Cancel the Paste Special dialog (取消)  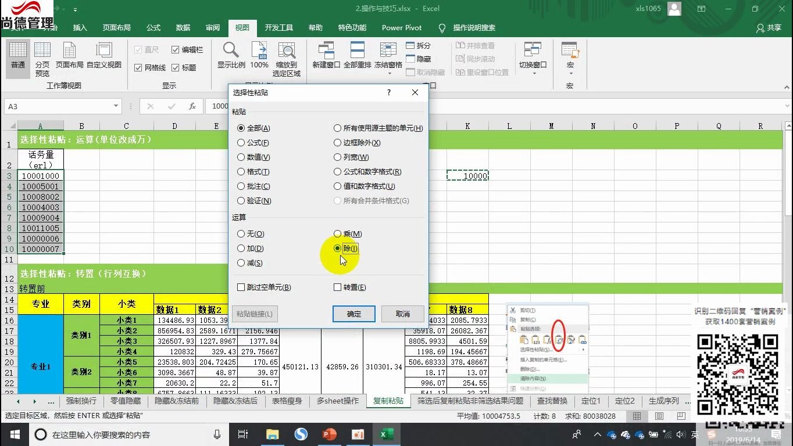point(402,314)
